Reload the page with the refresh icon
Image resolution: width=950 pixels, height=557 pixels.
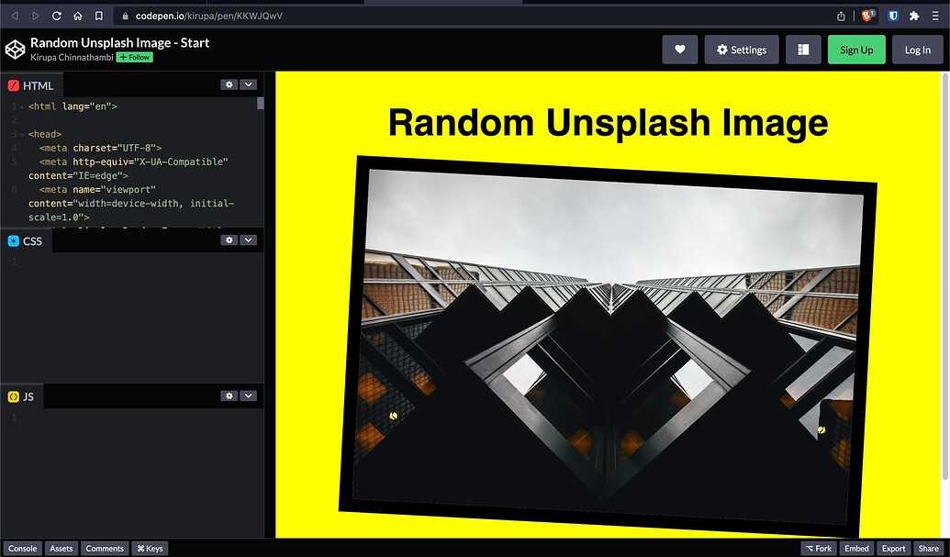click(x=57, y=15)
